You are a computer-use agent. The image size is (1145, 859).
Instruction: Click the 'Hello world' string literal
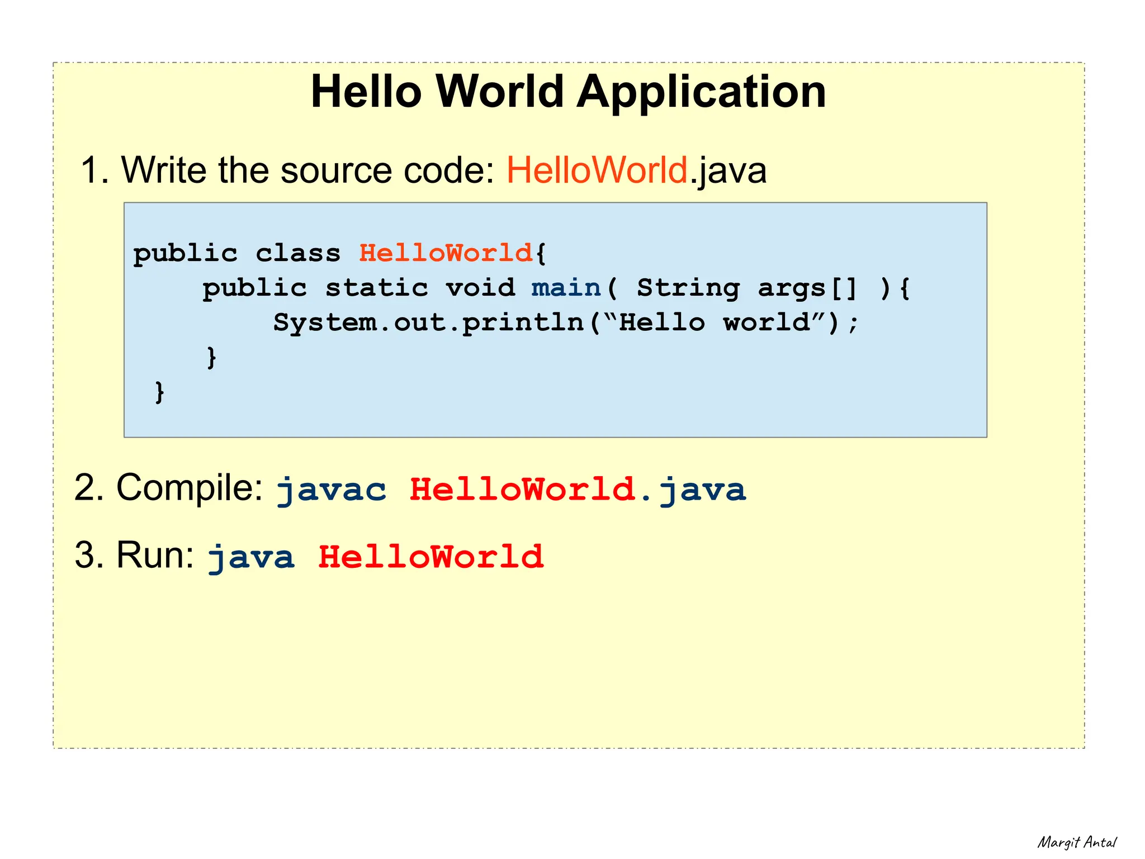tap(715, 322)
